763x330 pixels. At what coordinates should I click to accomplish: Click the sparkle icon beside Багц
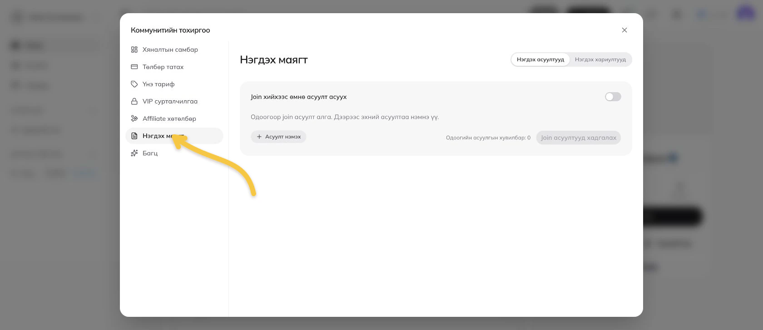tap(134, 153)
